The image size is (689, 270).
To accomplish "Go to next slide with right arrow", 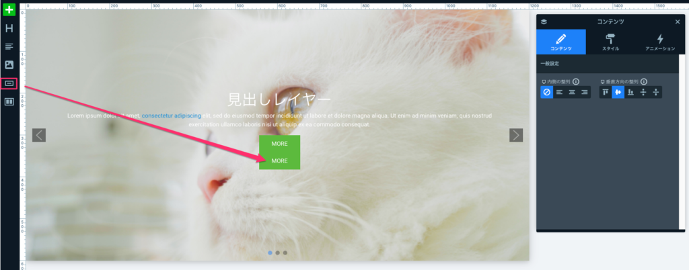I will click(x=516, y=135).
